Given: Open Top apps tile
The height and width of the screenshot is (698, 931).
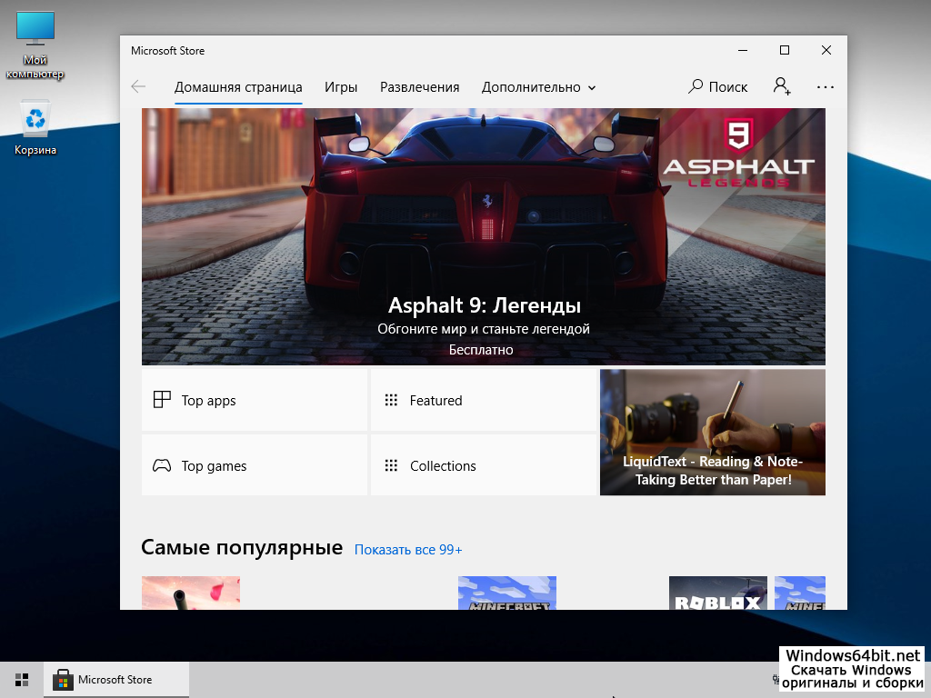Looking at the screenshot, I should [x=255, y=400].
